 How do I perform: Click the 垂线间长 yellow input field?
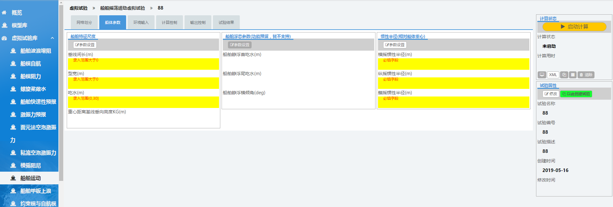point(143,64)
